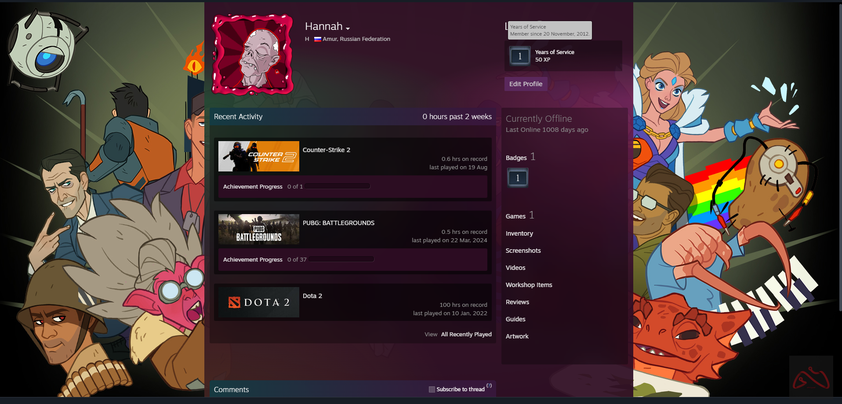The image size is (842, 404).
Task: Open the Dota 2 game logo
Action: click(x=259, y=302)
